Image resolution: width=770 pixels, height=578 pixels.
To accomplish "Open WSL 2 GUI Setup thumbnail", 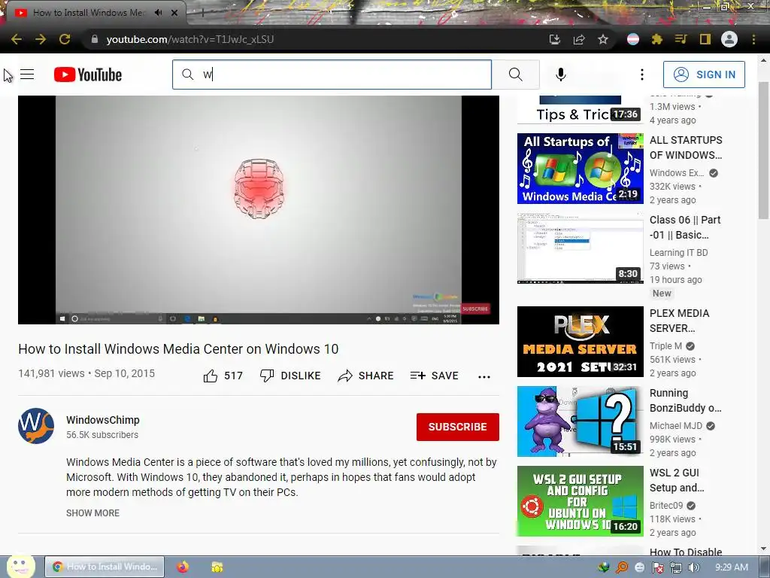I will coord(580,500).
